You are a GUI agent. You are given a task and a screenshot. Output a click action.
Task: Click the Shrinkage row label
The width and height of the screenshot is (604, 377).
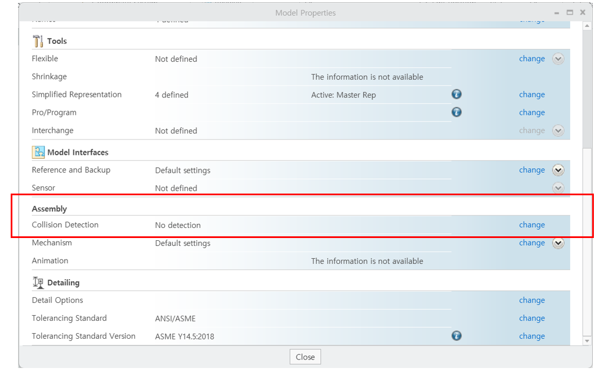click(x=49, y=77)
